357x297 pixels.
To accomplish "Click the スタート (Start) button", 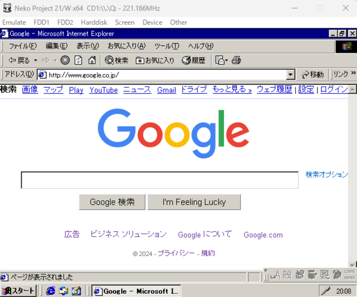I will 18,291.
